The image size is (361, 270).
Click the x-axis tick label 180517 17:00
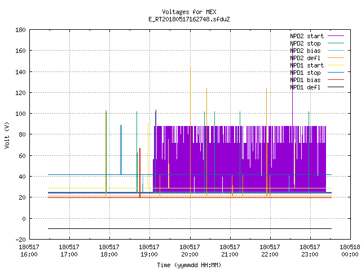(69, 250)
